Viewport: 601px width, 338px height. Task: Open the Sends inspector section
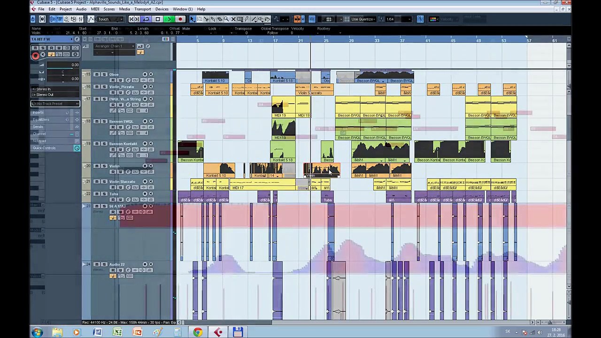click(55, 127)
